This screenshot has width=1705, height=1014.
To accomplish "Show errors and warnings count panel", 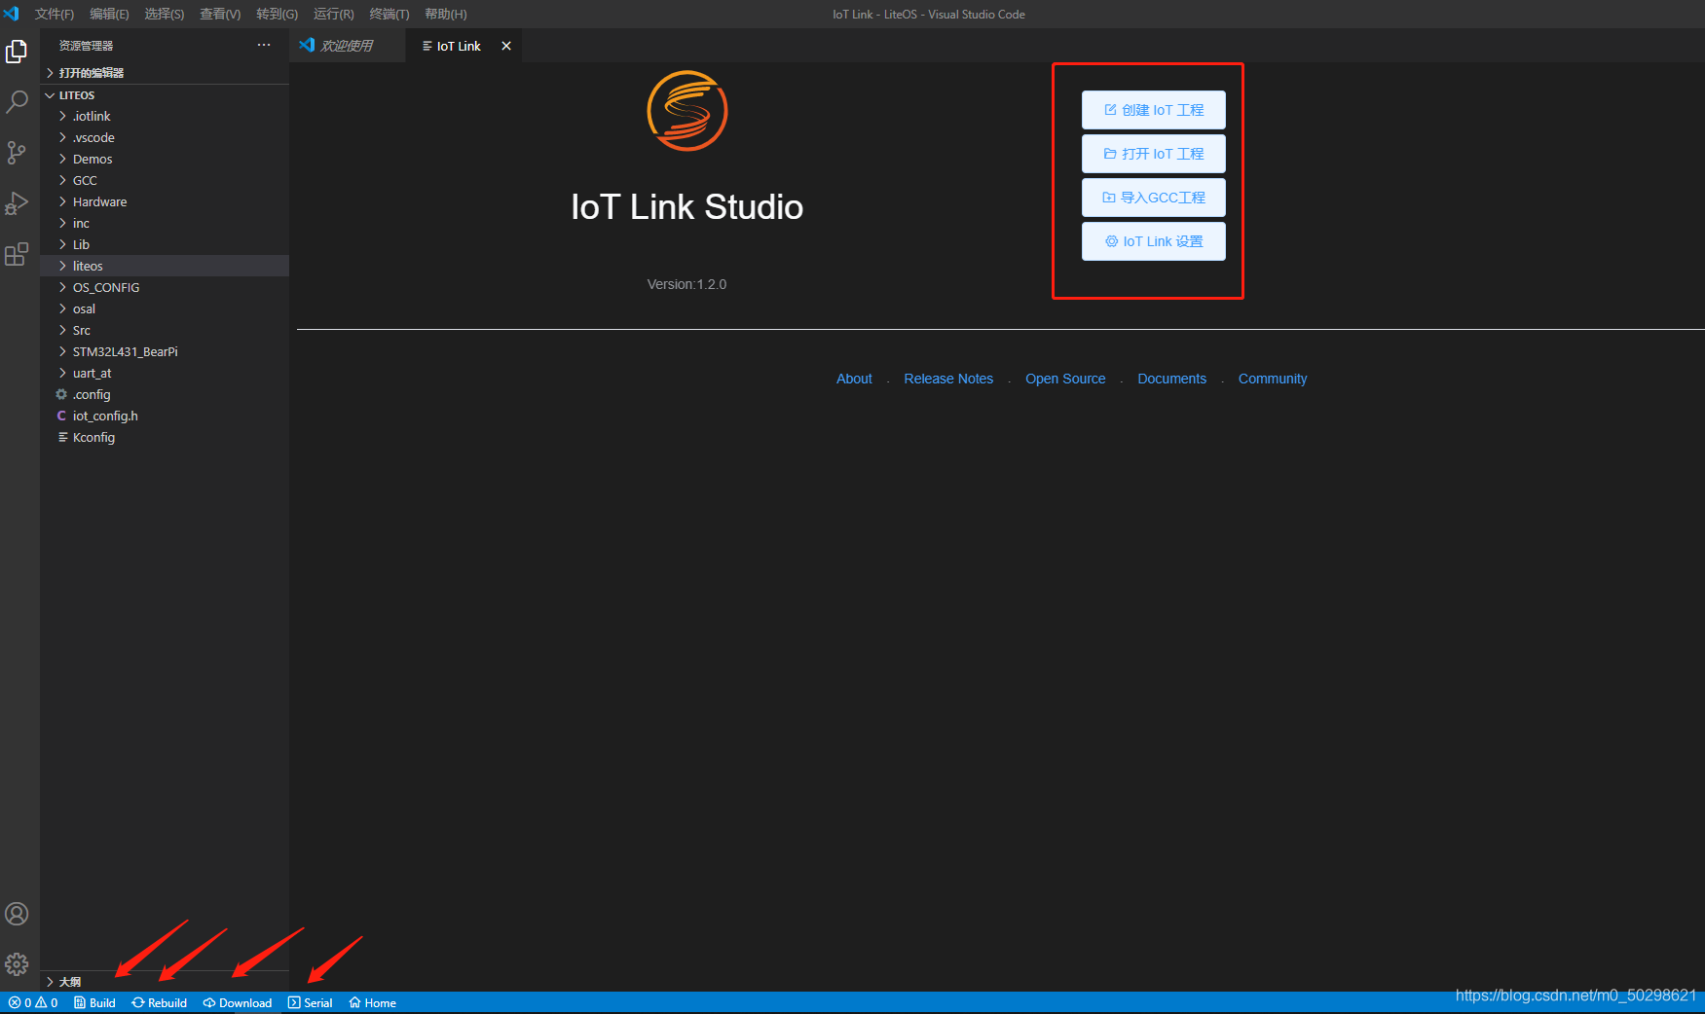I will 33,1003.
